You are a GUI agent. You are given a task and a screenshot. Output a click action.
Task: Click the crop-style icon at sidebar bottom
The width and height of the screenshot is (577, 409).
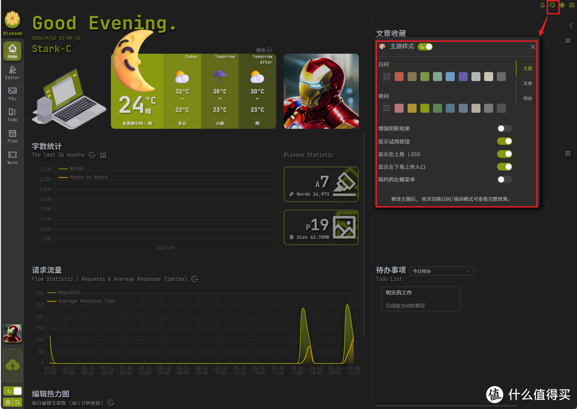17,402
